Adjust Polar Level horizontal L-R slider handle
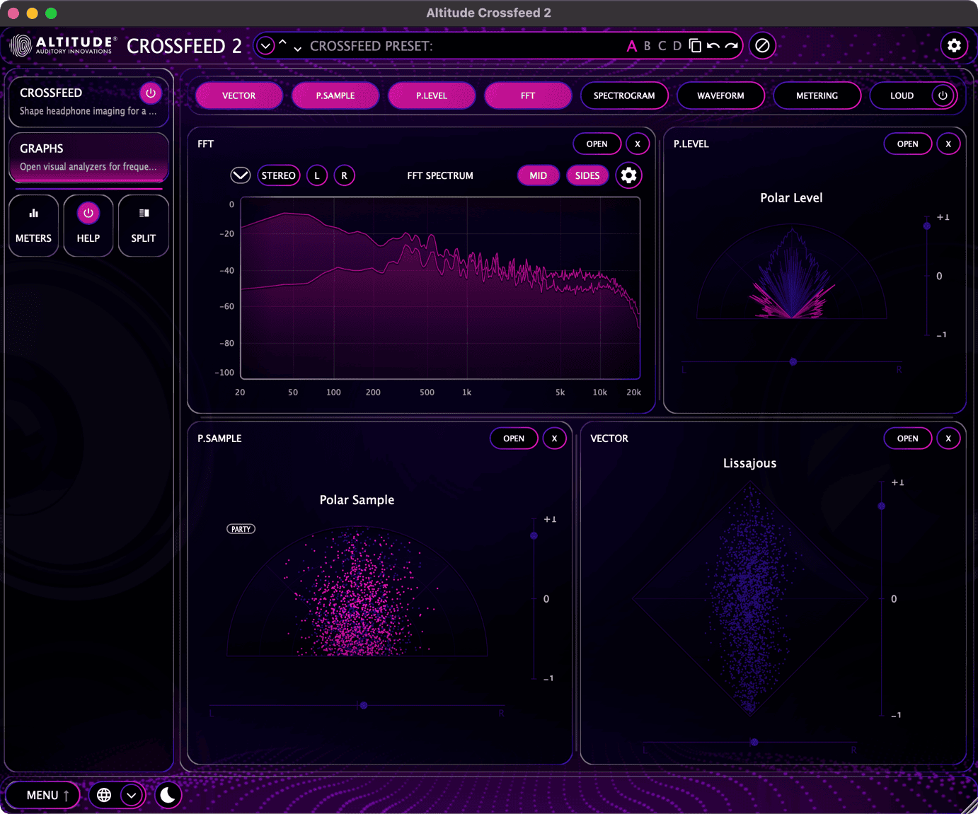This screenshot has width=978, height=814. 793,361
